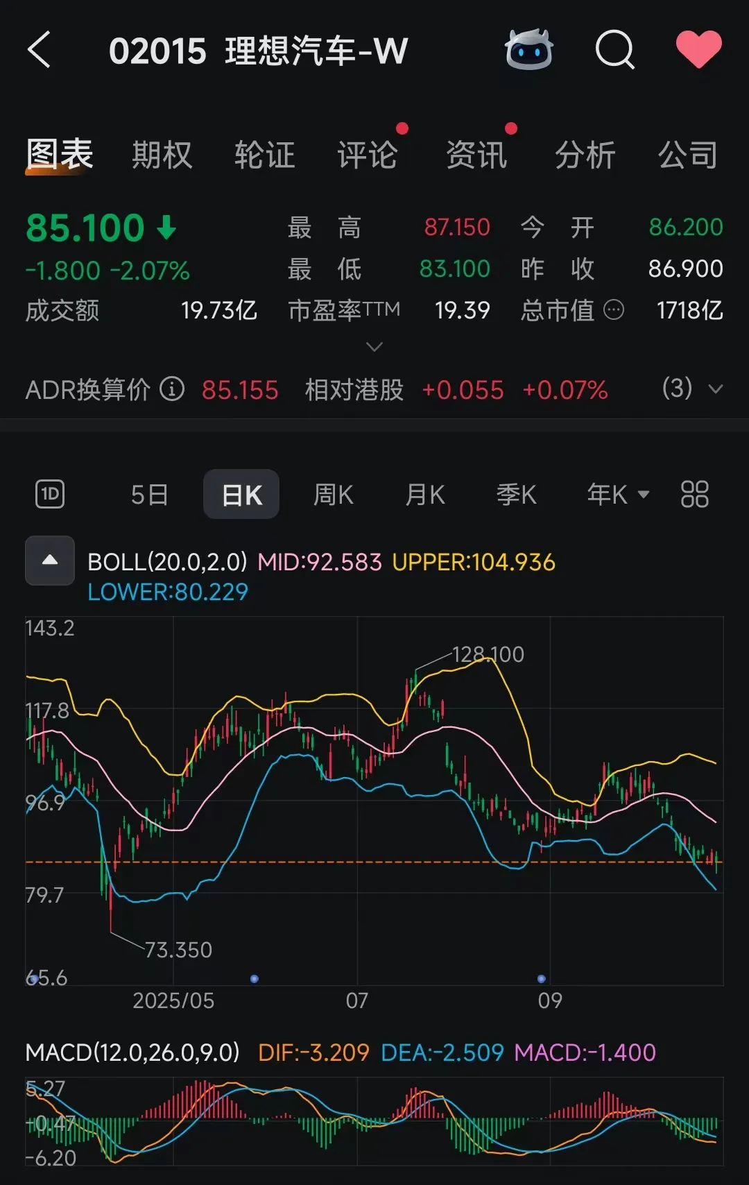Tap the 昨收 value 86.900
749x1185 pixels.
point(686,268)
